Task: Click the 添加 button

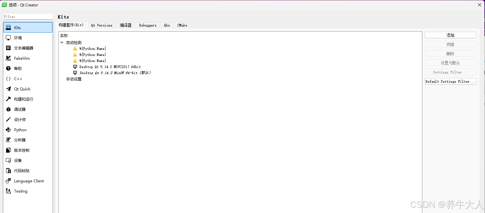Action: coord(450,35)
